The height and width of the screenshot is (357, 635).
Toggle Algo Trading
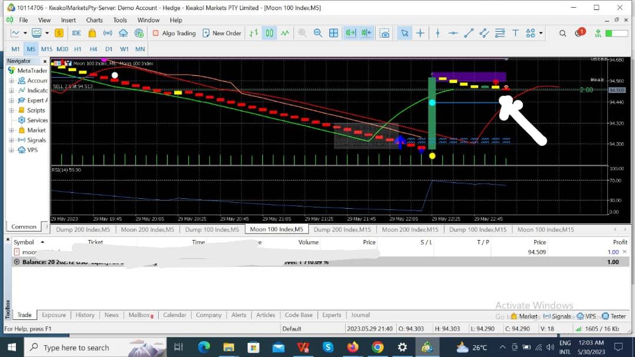pos(174,33)
